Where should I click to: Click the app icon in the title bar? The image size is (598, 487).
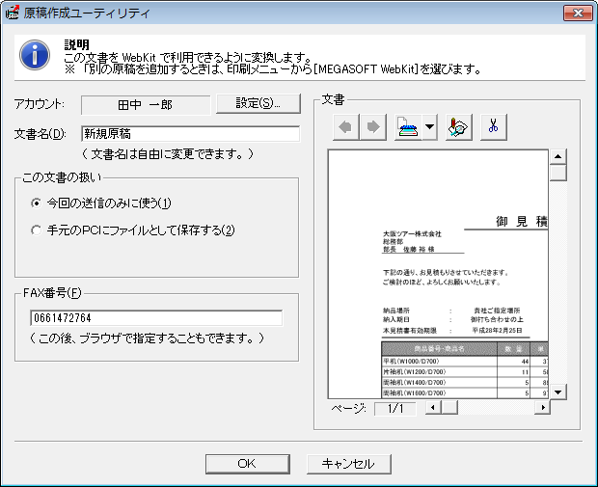(13, 13)
